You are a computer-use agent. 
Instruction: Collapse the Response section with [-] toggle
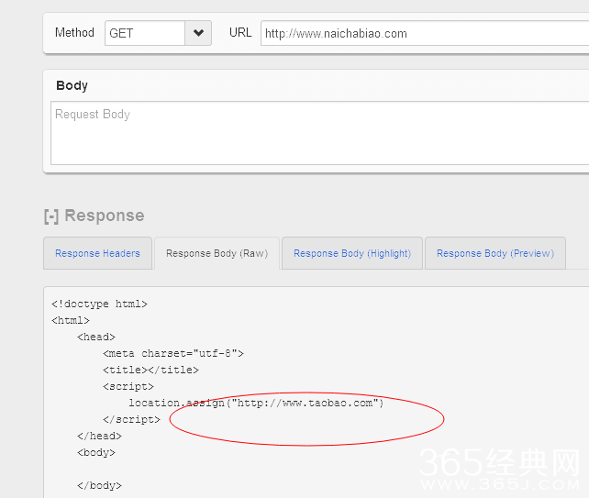tap(51, 216)
